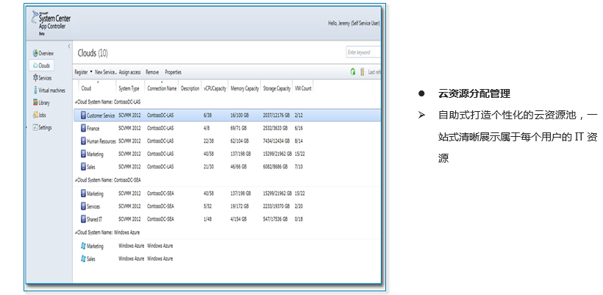Sort by the System Type column header
This screenshot has width=603, height=295.
[130, 88]
